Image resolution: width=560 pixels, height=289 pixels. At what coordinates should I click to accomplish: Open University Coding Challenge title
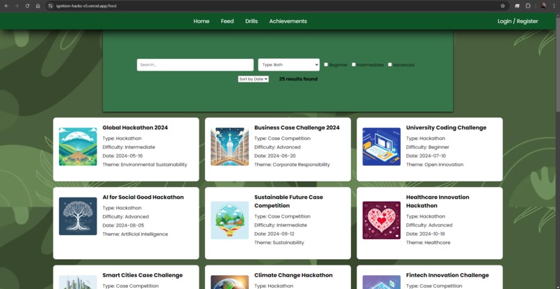pyautogui.click(x=446, y=128)
